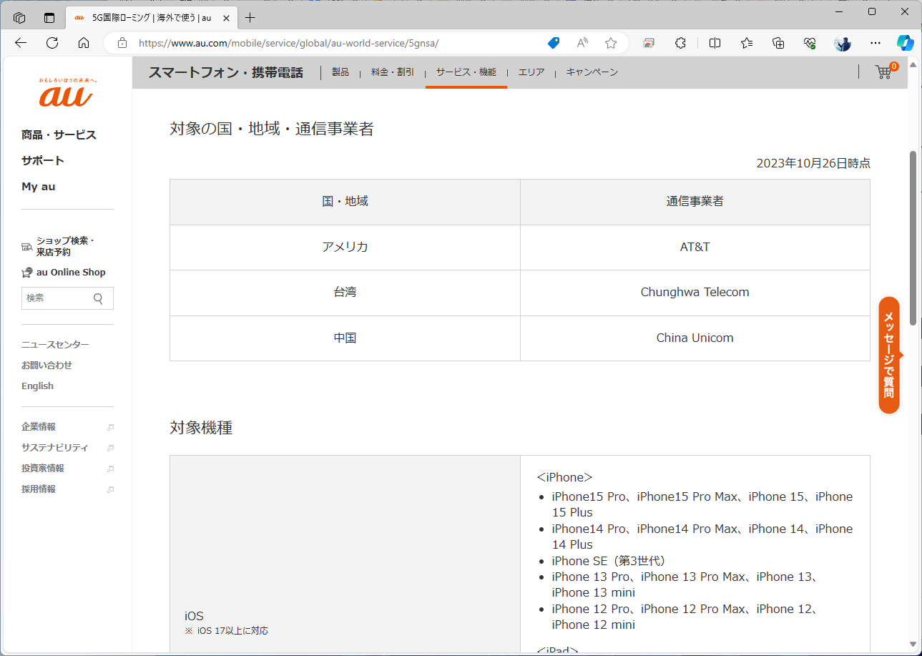Open a new tab with plus button

tap(250, 18)
